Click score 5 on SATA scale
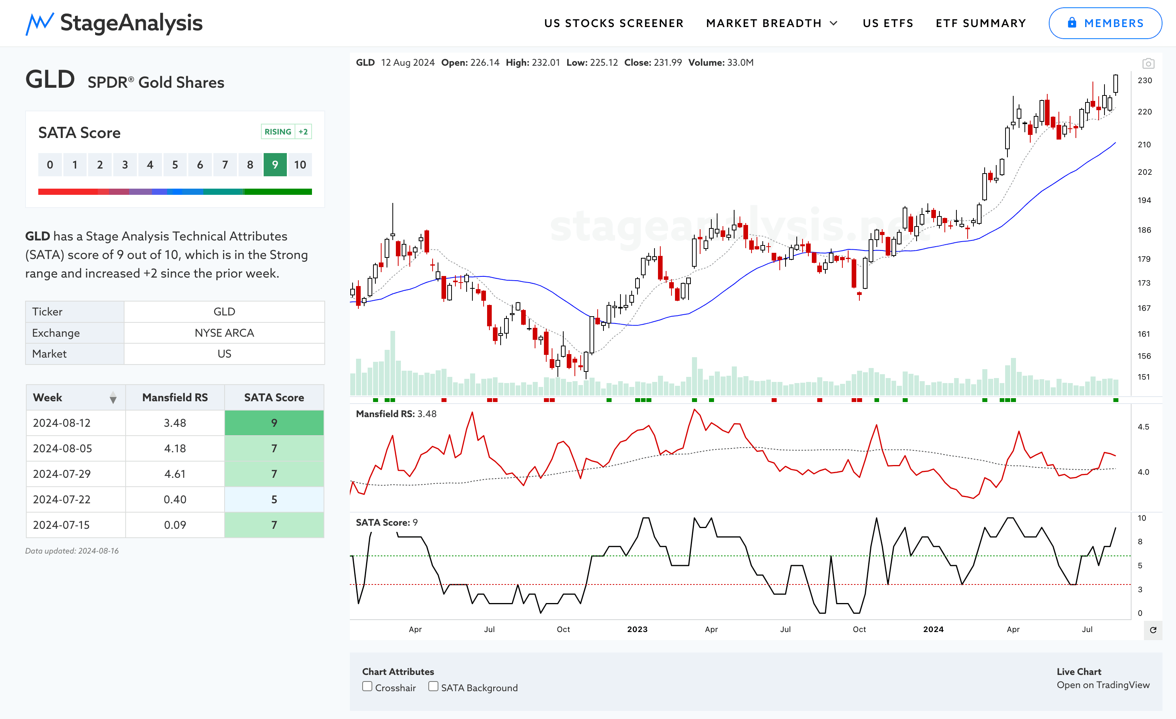 [175, 165]
